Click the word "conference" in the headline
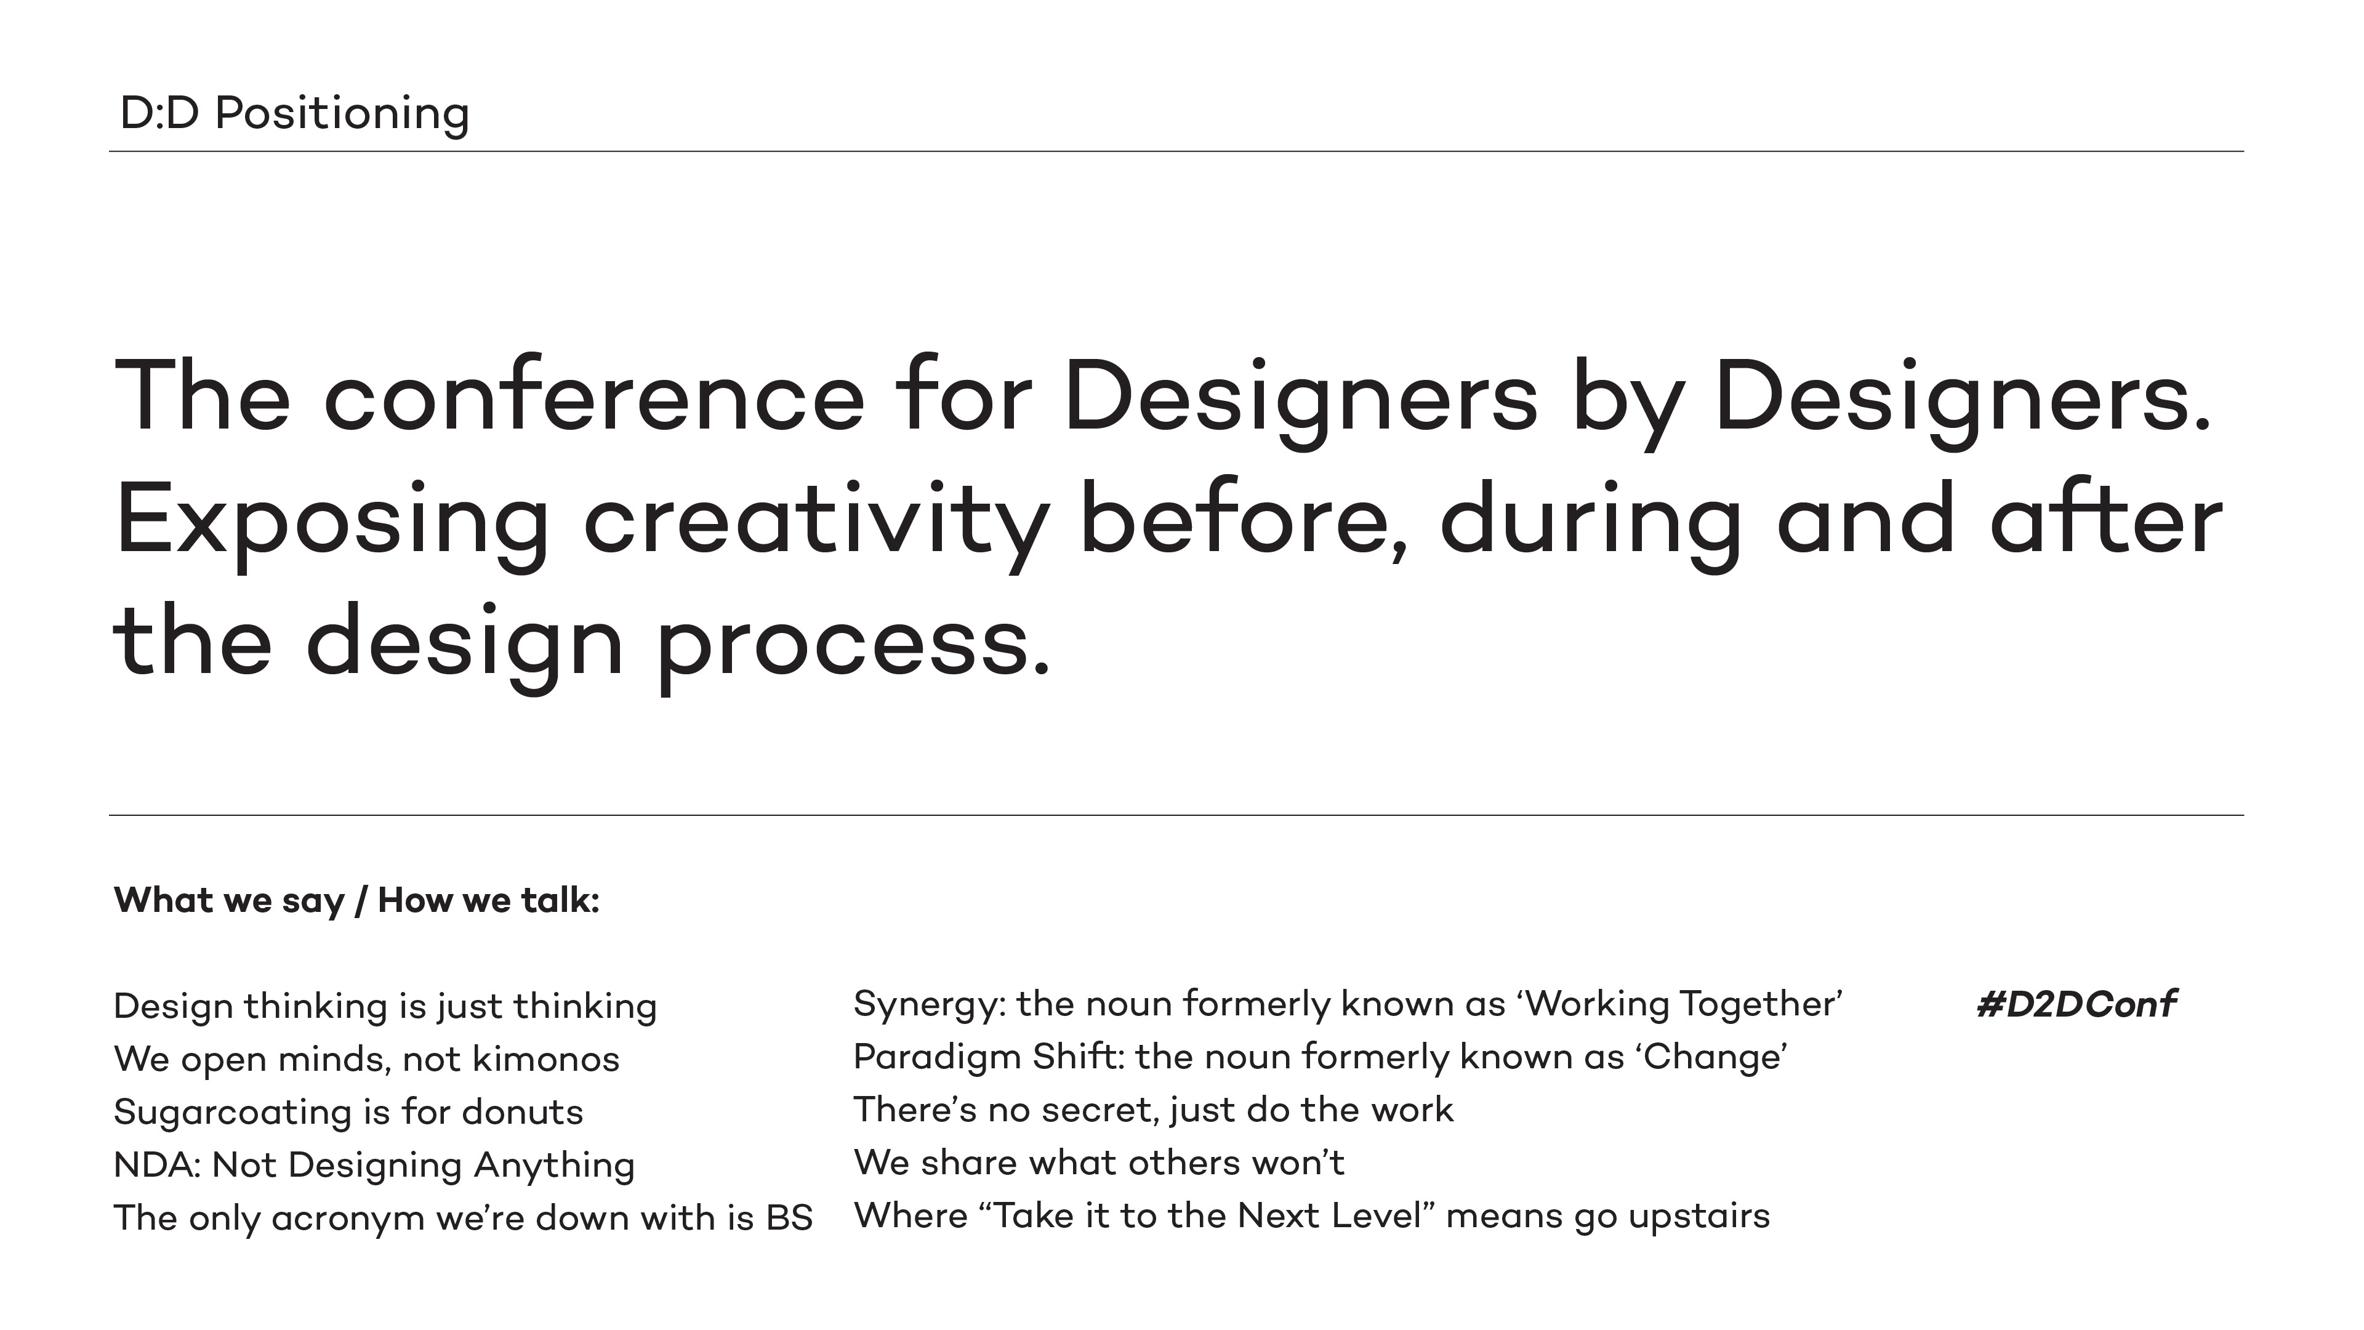 pyautogui.click(x=593, y=397)
